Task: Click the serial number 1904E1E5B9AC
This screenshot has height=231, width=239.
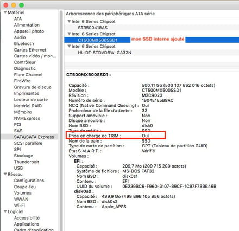Action: [158, 100]
